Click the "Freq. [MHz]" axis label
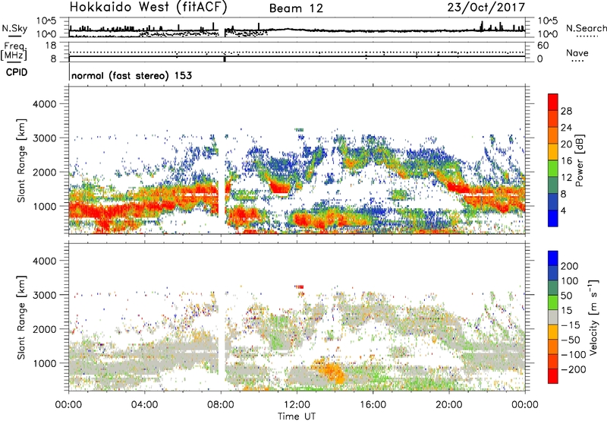The width and height of the screenshot is (607, 421). click(14, 52)
